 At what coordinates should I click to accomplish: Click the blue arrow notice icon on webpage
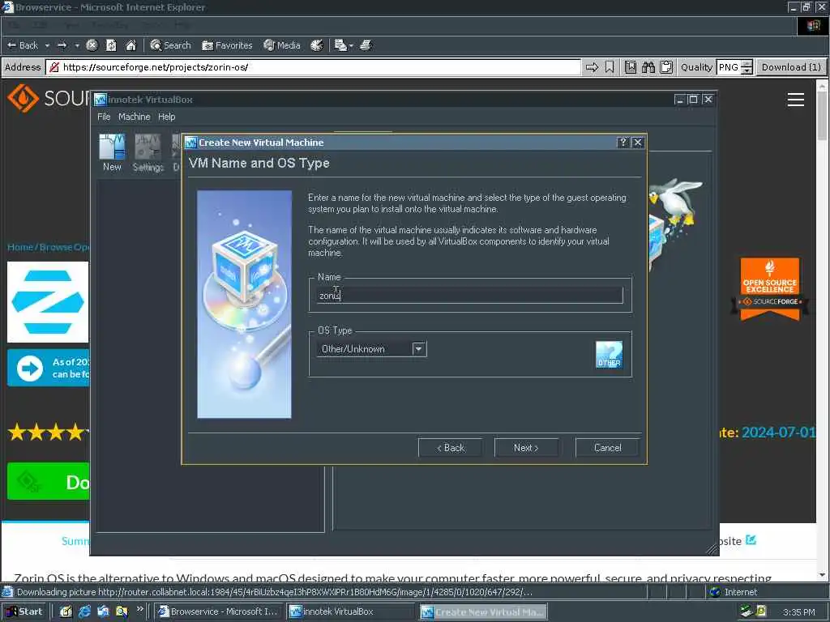30,369
